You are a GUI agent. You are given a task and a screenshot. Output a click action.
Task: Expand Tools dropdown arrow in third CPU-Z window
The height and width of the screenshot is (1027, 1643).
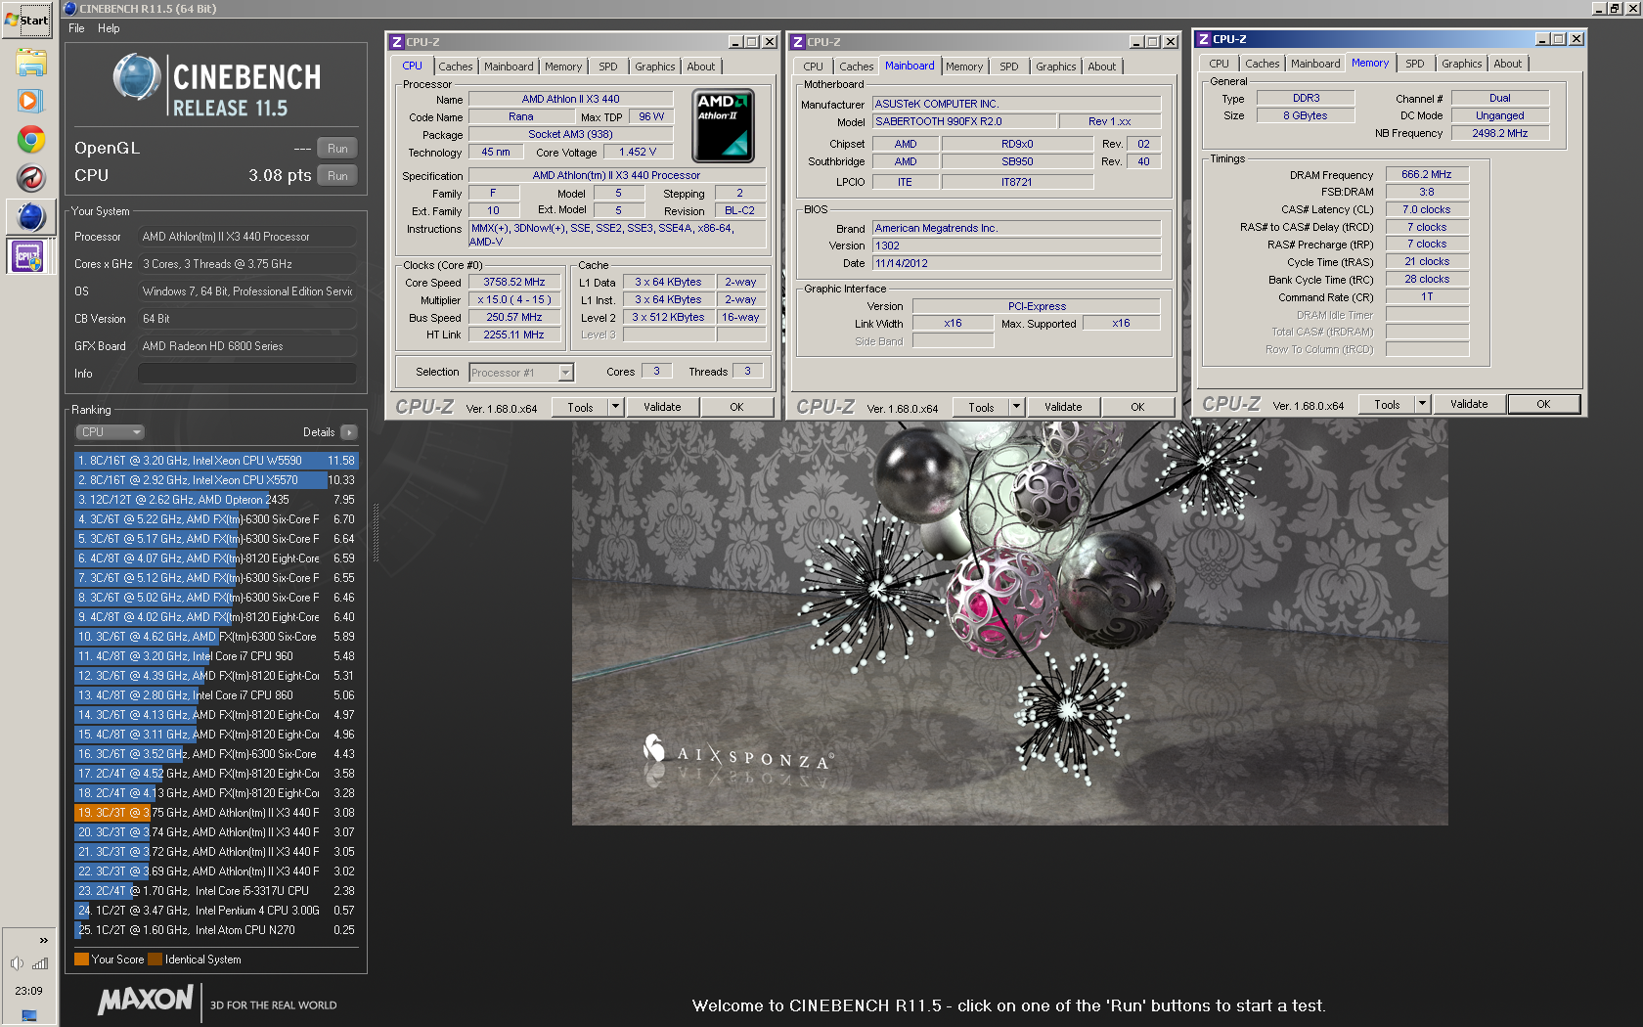coord(1423,405)
